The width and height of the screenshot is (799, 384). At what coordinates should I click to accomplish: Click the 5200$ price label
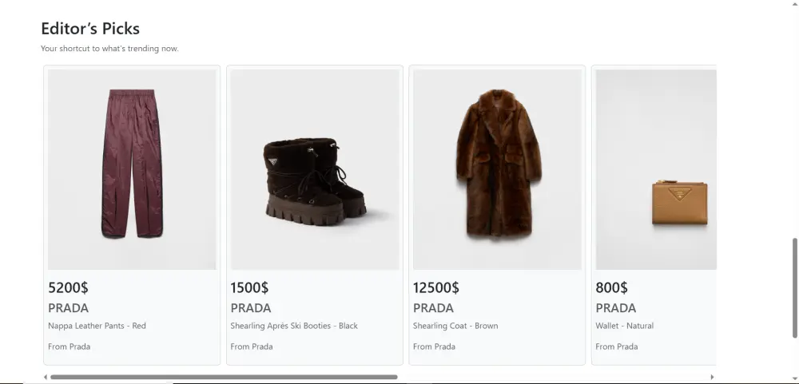[x=67, y=287]
